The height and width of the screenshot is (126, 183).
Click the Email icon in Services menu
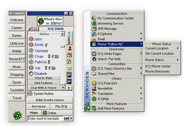94,39
